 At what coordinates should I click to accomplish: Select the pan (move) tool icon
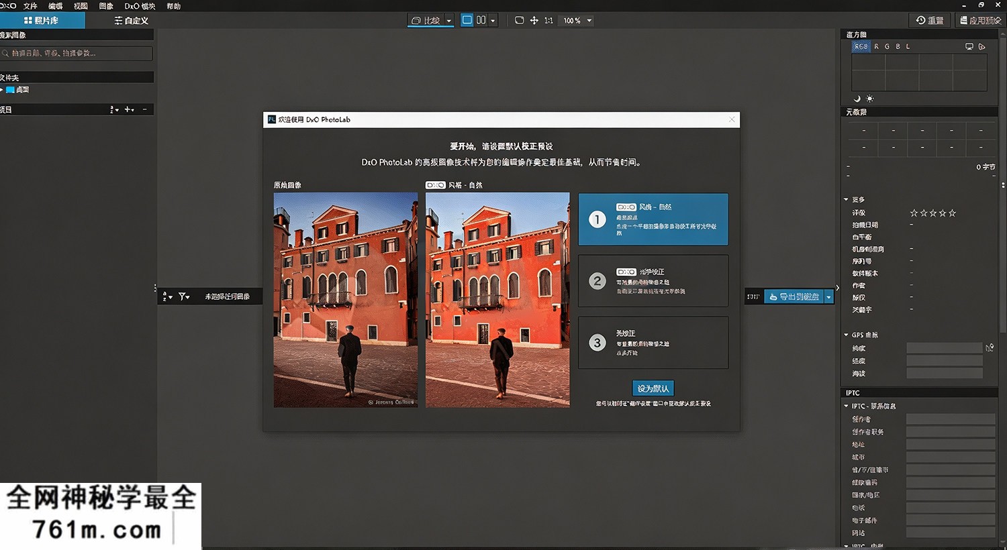534,20
